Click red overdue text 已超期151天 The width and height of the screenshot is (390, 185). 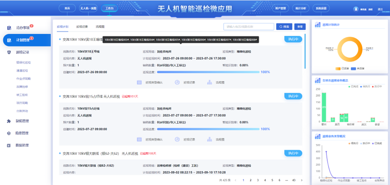[x=130, y=97]
